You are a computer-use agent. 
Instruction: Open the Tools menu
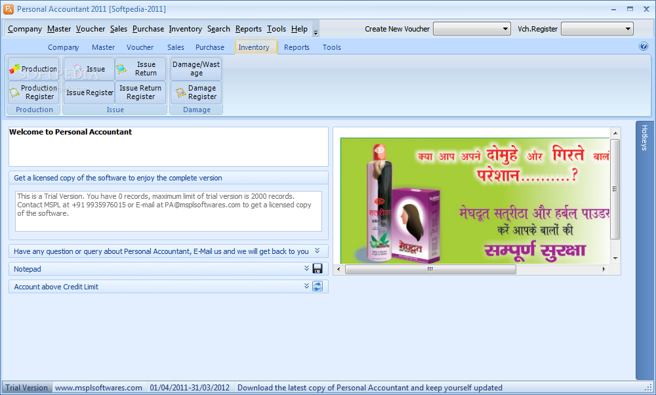(277, 29)
